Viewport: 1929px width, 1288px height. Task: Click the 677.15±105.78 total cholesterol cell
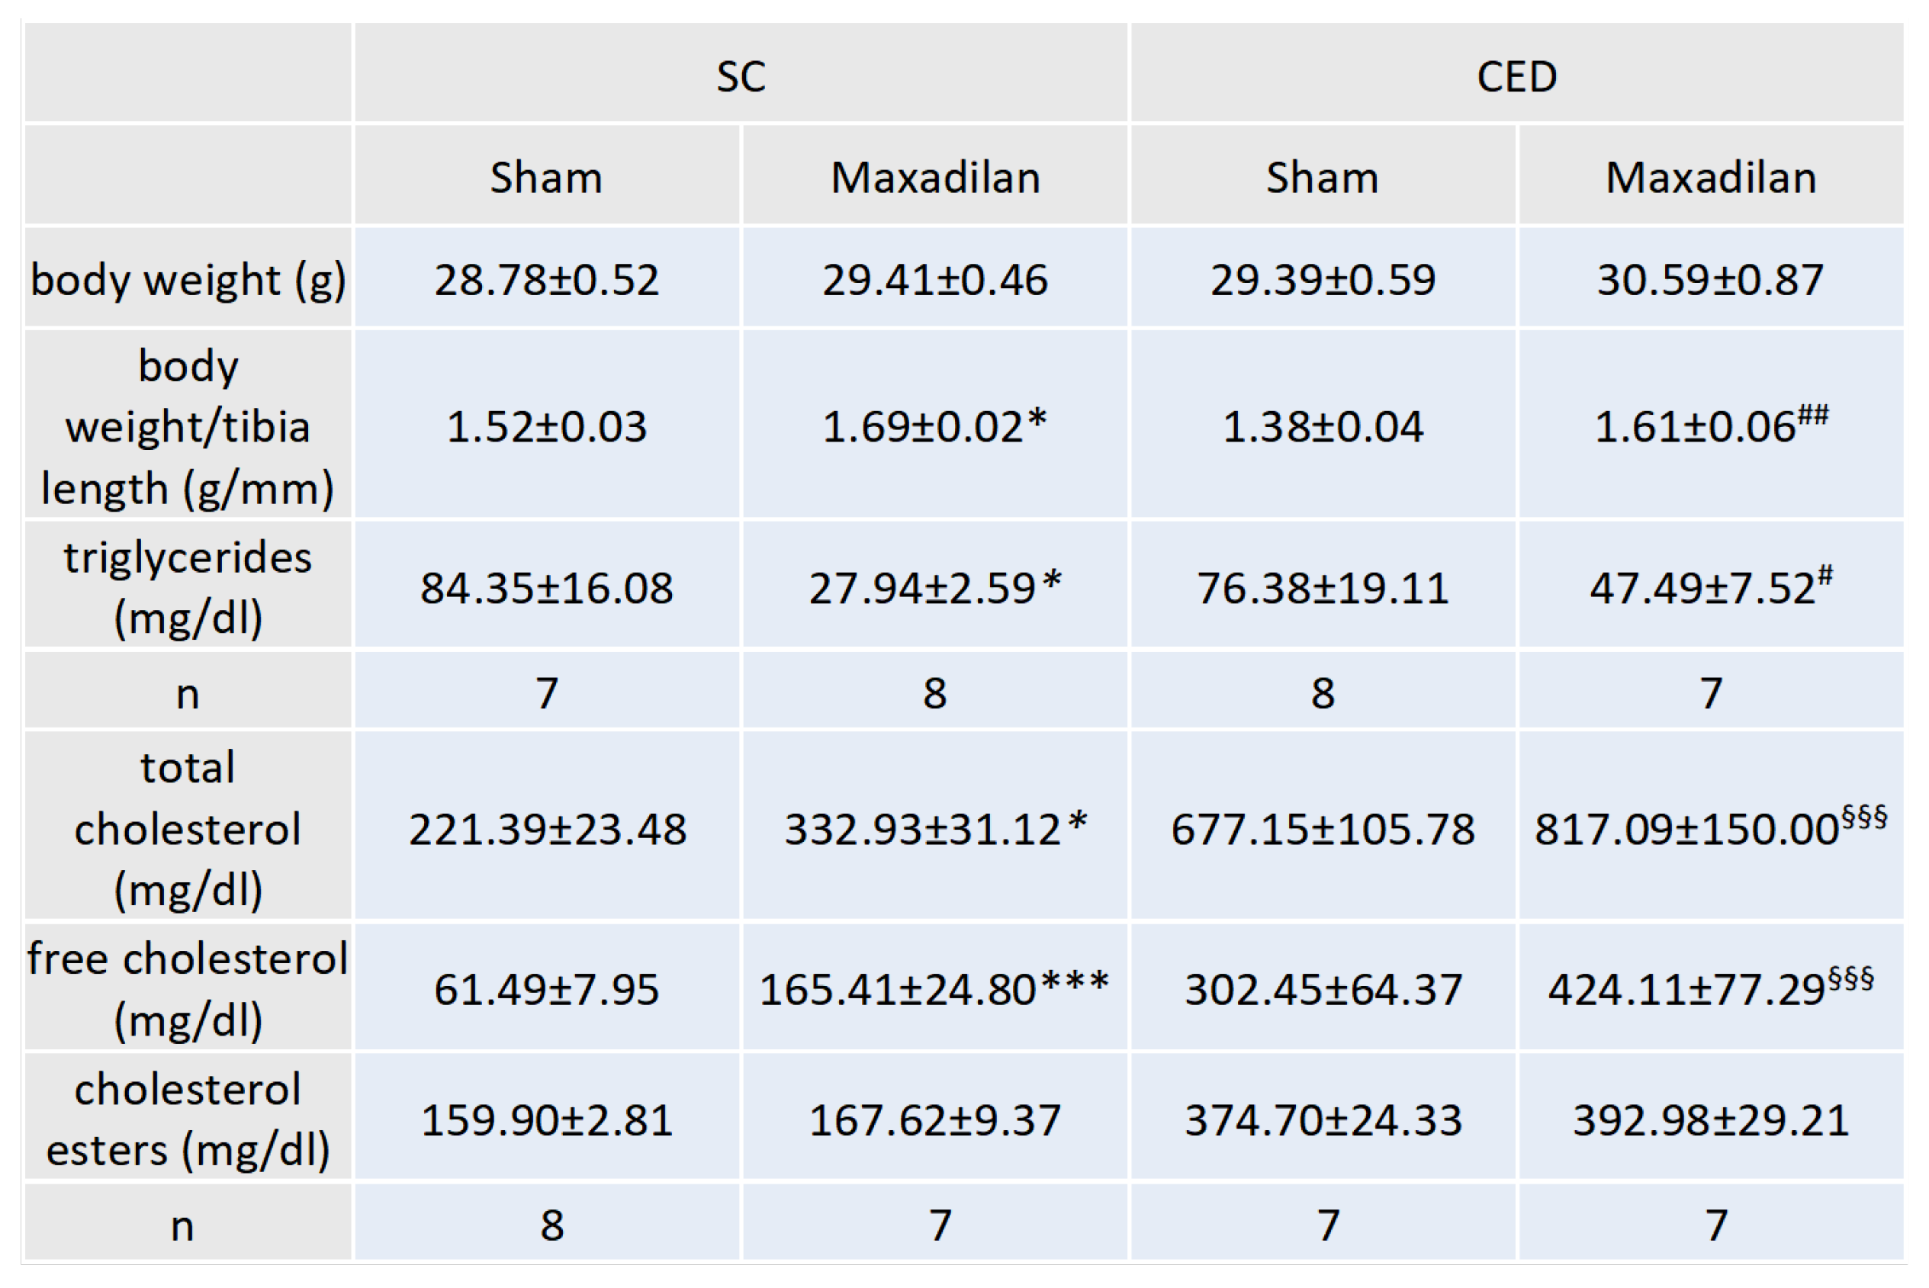(x=1322, y=828)
